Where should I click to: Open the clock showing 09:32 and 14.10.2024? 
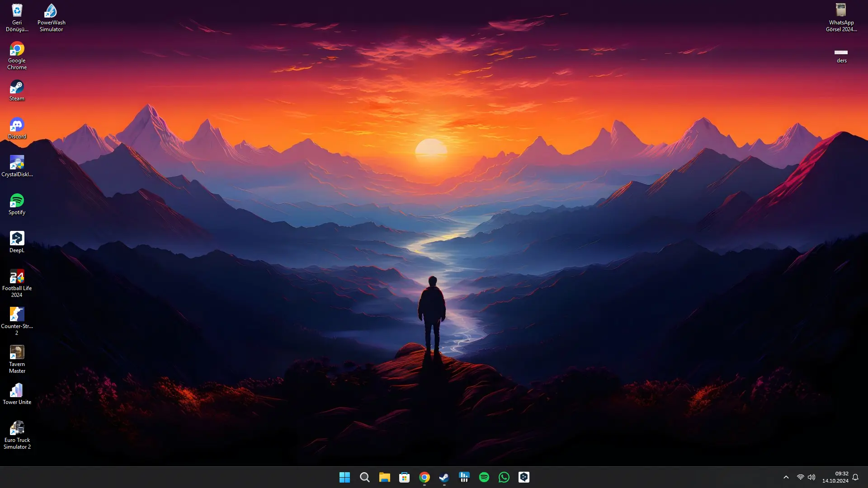[x=835, y=477]
